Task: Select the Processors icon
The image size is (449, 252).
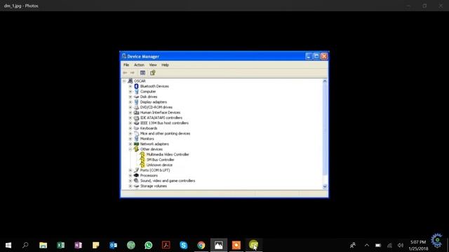Action: coord(136,176)
